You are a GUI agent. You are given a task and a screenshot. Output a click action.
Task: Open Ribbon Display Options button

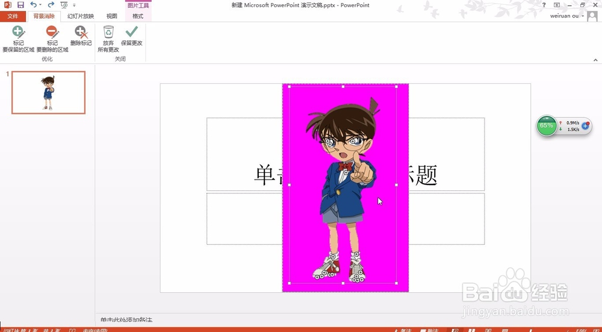[x=557, y=5]
